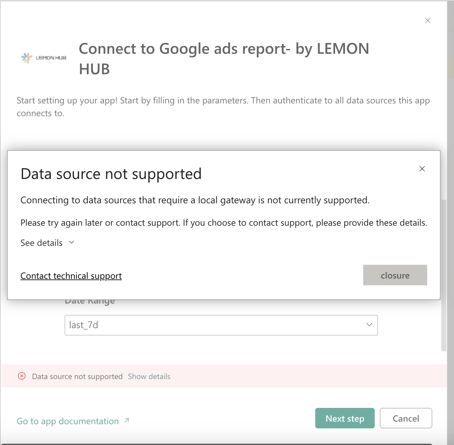Click the closure button
454x445 pixels.
pyautogui.click(x=395, y=275)
